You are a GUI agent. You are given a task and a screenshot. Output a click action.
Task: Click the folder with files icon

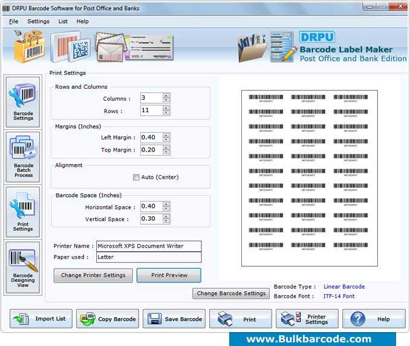click(x=252, y=48)
